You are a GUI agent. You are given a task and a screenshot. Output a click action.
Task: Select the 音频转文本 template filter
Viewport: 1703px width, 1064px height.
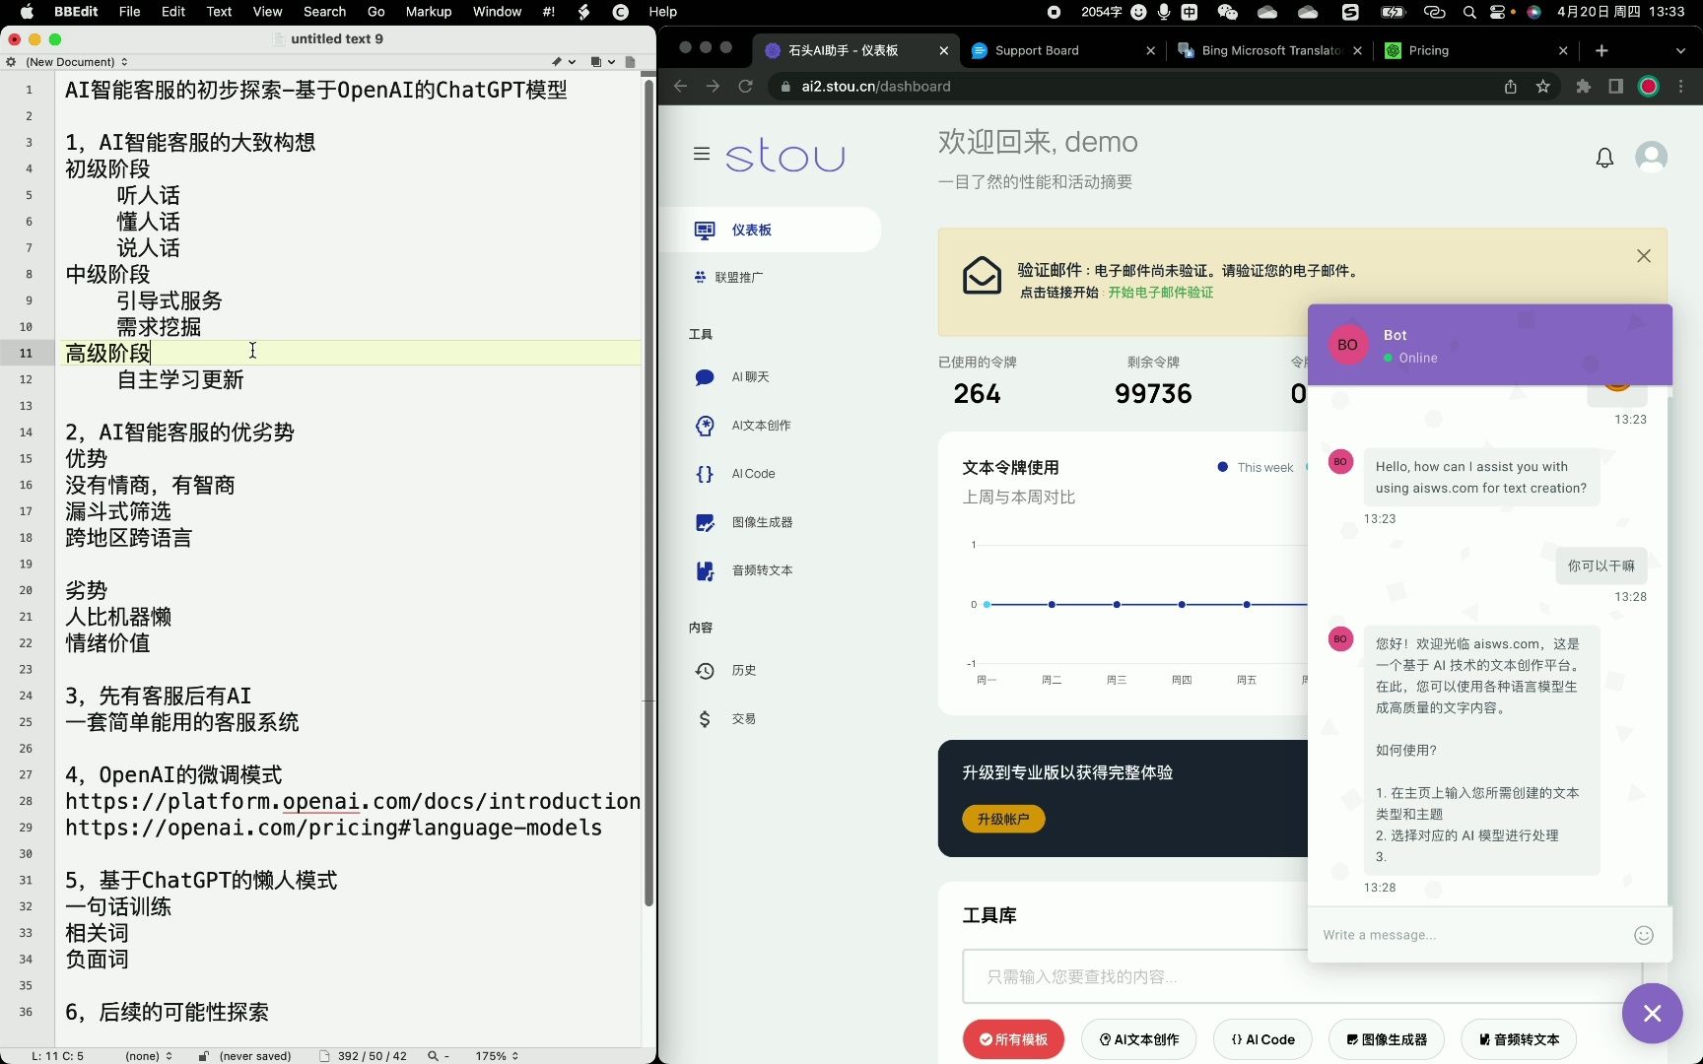pyautogui.click(x=1519, y=1039)
